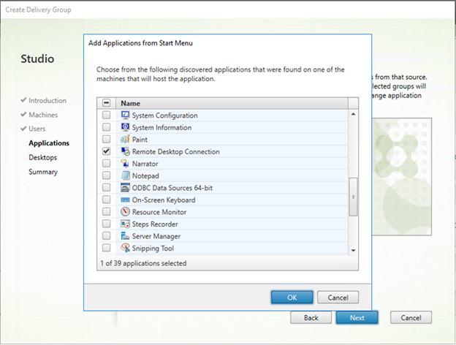The height and width of the screenshot is (345, 456).
Task: Click the System Configuration app icon
Action: [125, 115]
